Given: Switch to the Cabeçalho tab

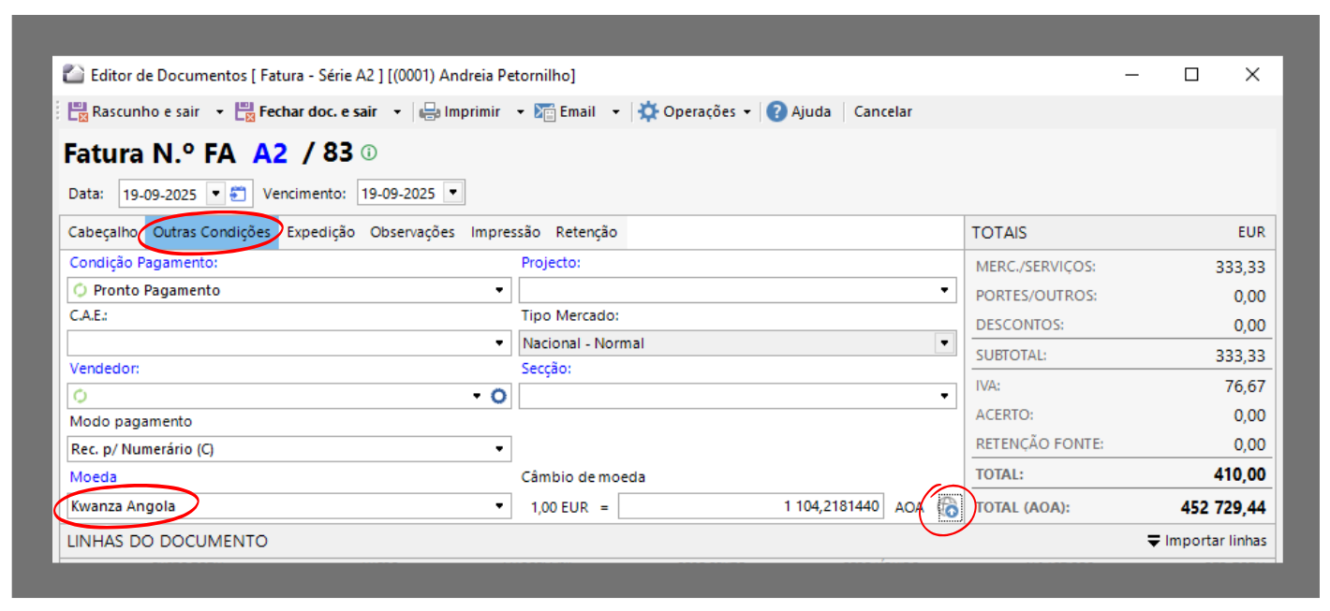Looking at the screenshot, I should tap(103, 232).
